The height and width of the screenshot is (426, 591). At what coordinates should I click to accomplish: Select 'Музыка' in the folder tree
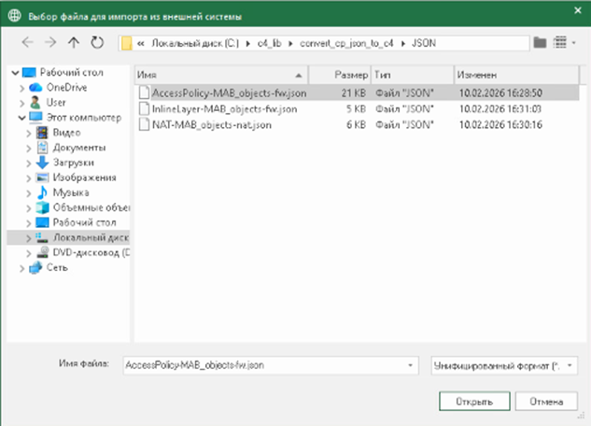[71, 192]
